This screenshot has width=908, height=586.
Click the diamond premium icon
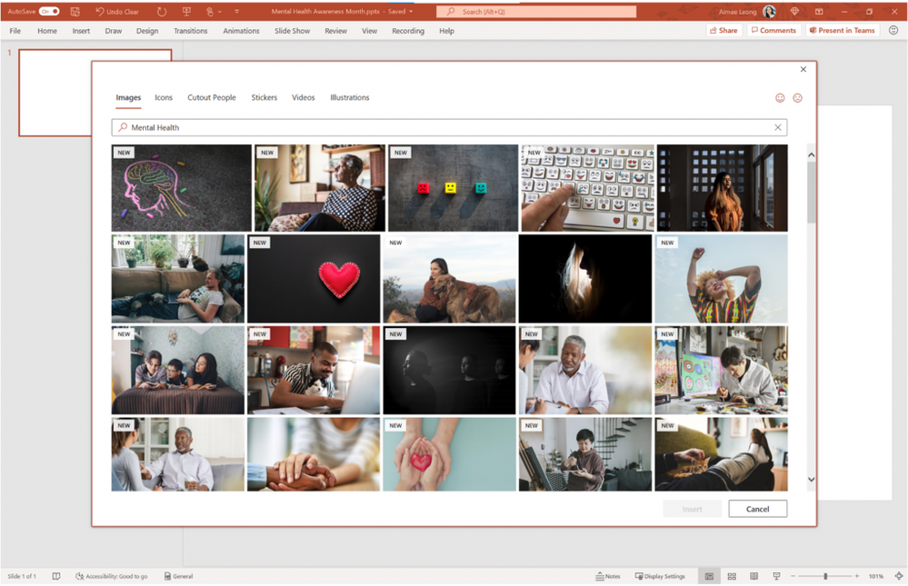pos(794,11)
